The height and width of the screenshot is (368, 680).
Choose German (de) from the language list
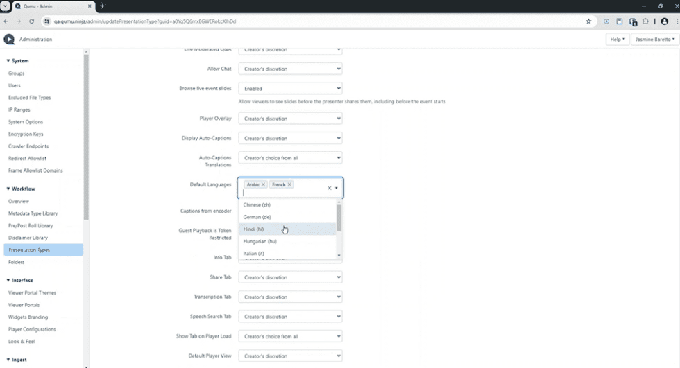point(257,217)
